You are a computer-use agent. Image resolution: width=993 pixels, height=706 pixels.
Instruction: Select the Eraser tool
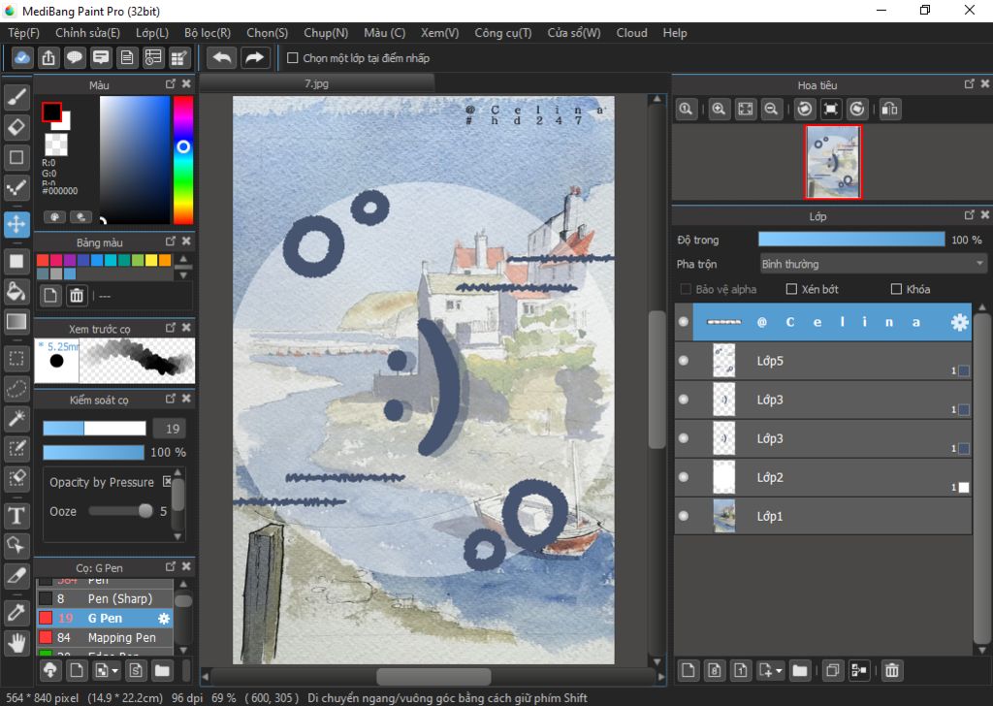pyautogui.click(x=16, y=127)
